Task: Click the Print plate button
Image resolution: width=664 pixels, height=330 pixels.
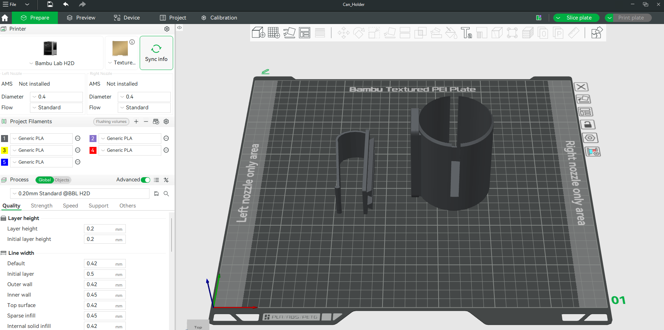Action: (x=631, y=18)
